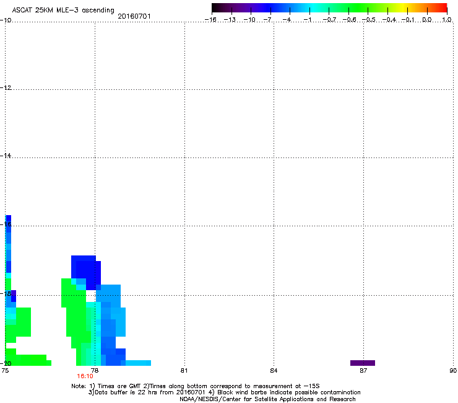
Task: Click the longitude axis label '81'
Action: tap(184, 371)
